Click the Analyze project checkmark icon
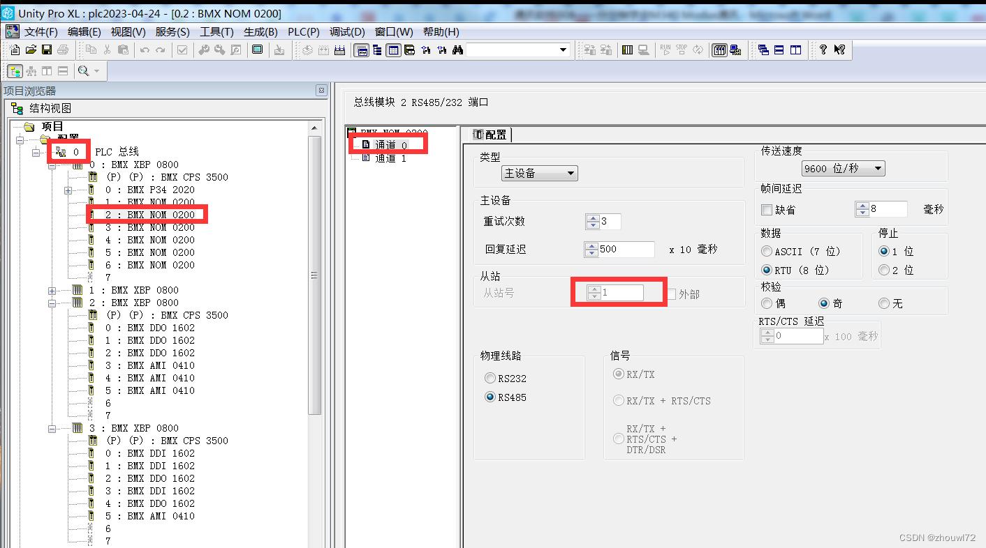The image size is (986, 548). coord(182,50)
